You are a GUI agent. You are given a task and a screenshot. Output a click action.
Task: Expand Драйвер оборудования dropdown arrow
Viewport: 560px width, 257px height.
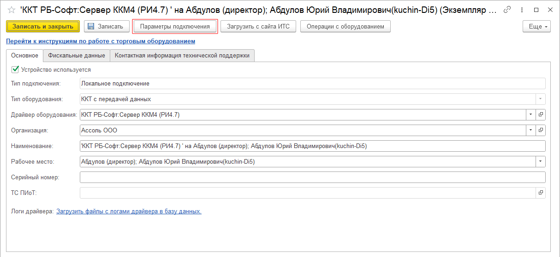[530, 114]
